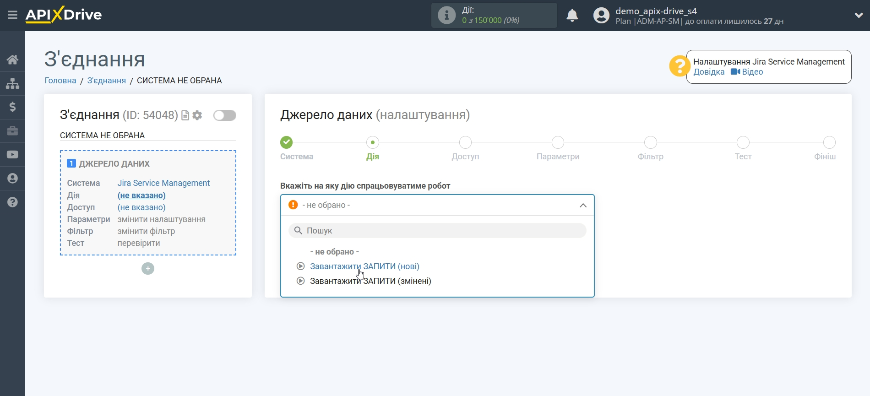Toggle the connection on/off switch
870x396 pixels.
click(x=225, y=115)
